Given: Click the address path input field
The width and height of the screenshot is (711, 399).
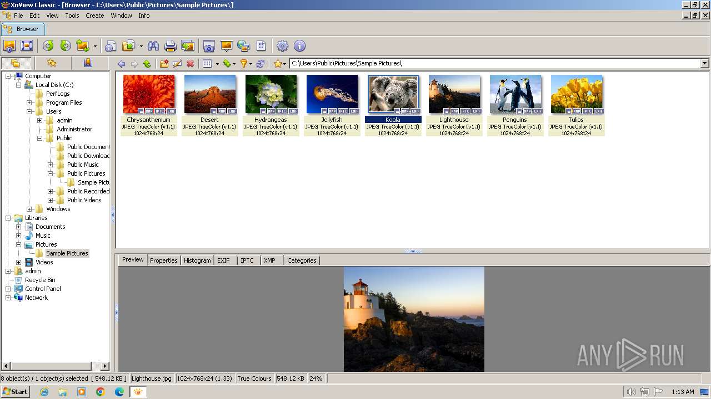Looking at the screenshot, I should click(x=494, y=63).
